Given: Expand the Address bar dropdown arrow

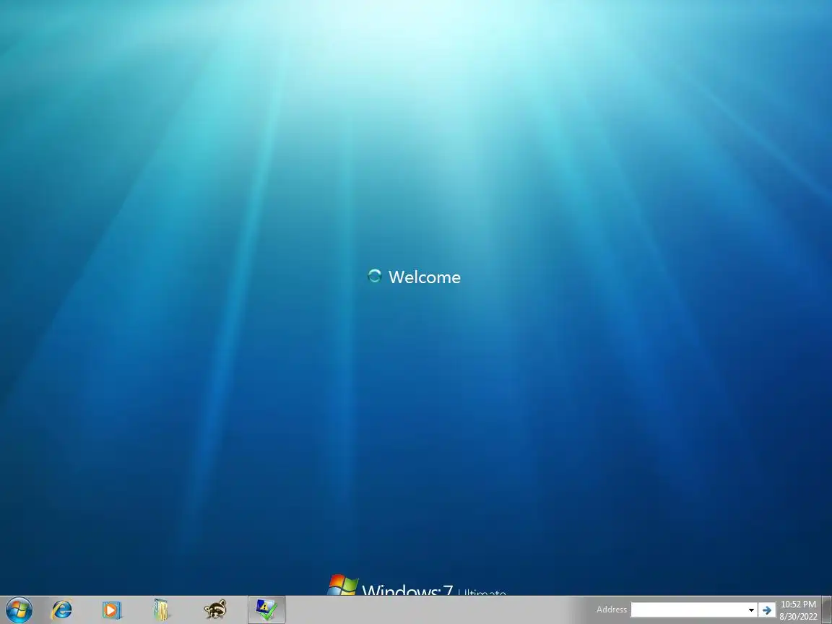Looking at the screenshot, I should pyautogui.click(x=751, y=610).
